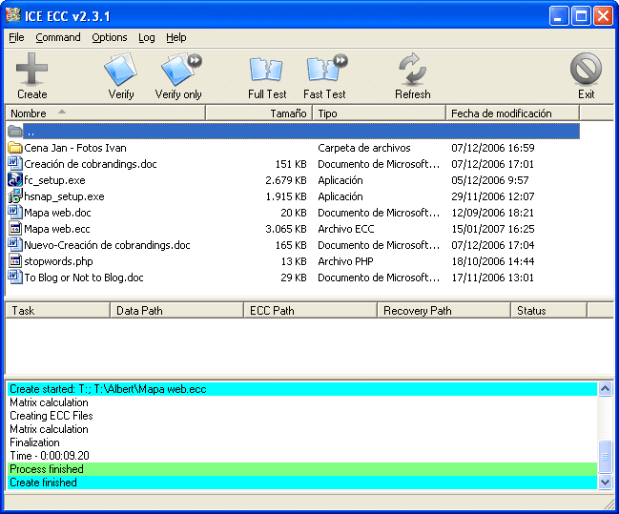Click the Word icon for Creación de cobrandings.doc
This screenshot has width=619, height=514.
click(14, 163)
